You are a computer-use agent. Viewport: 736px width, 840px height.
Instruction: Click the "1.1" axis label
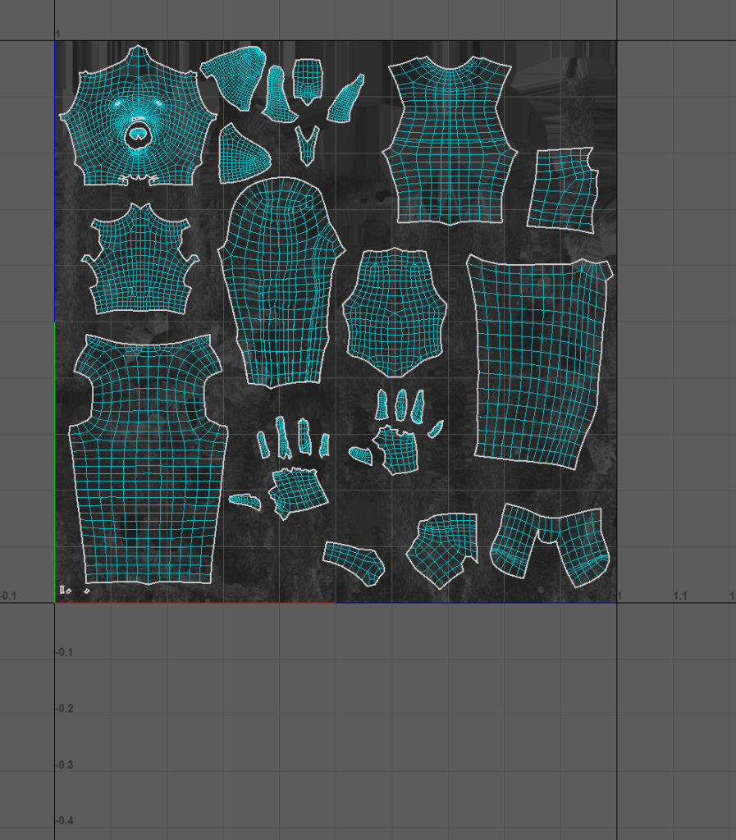(x=679, y=596)
